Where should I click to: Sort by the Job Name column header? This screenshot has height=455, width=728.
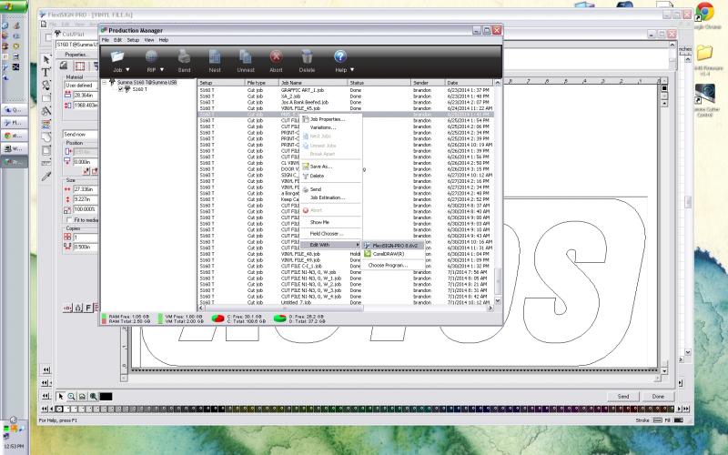click(313, 83)
